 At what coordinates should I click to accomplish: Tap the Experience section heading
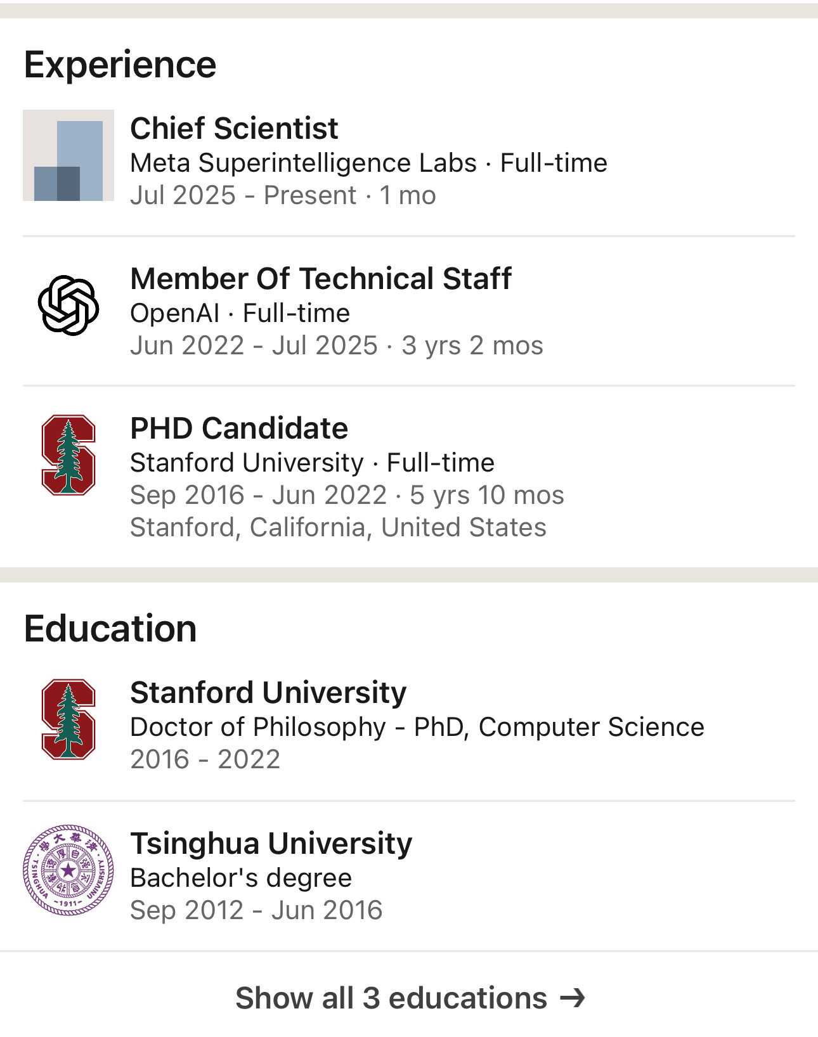[x=120, y=65]
